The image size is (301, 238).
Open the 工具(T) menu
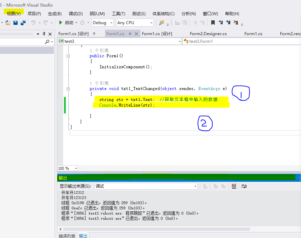(x=118, y=13)
